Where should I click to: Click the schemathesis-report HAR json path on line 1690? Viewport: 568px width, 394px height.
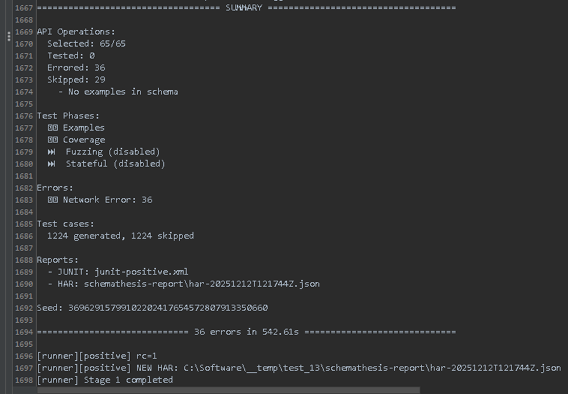(202, 284)
